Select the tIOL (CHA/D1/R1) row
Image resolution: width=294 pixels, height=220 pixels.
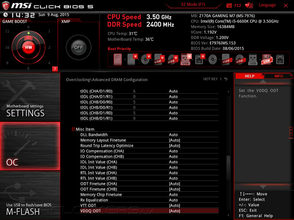point(149,97)
